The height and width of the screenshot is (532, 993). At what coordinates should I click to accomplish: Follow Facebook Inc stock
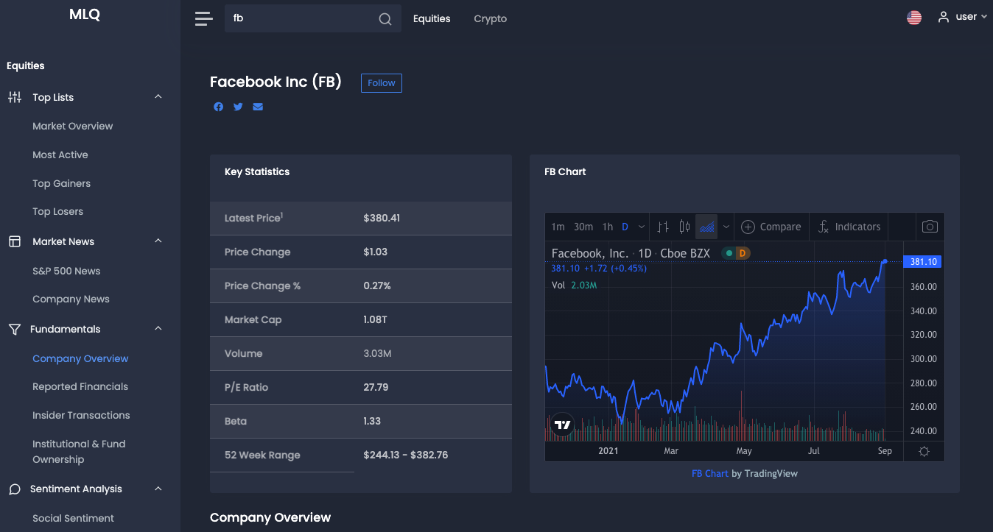382,83
